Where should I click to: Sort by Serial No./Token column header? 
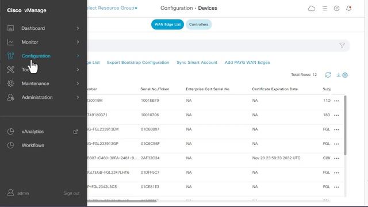(155, 89)
